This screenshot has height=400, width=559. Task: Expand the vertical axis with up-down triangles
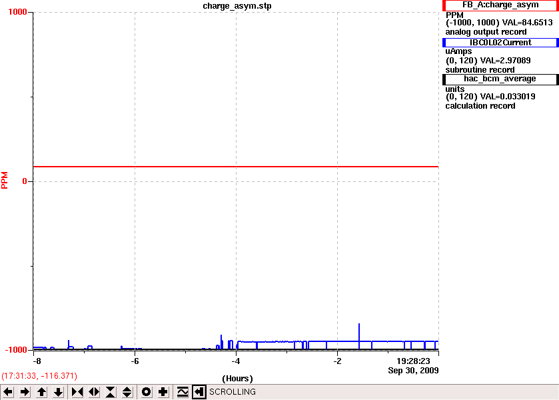(127, 392)
